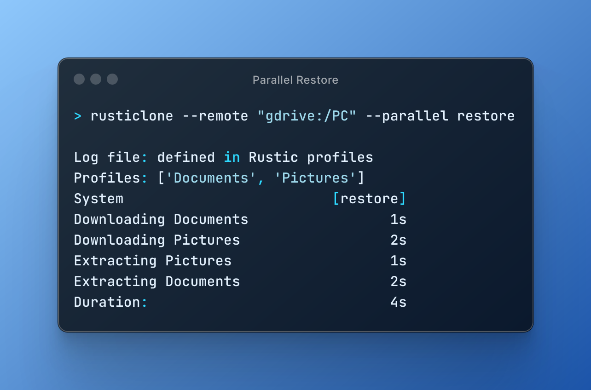Screen dimensions: 591x390
Task: Click the Downloading Documents entry
Action: click(x=161, y=219)
